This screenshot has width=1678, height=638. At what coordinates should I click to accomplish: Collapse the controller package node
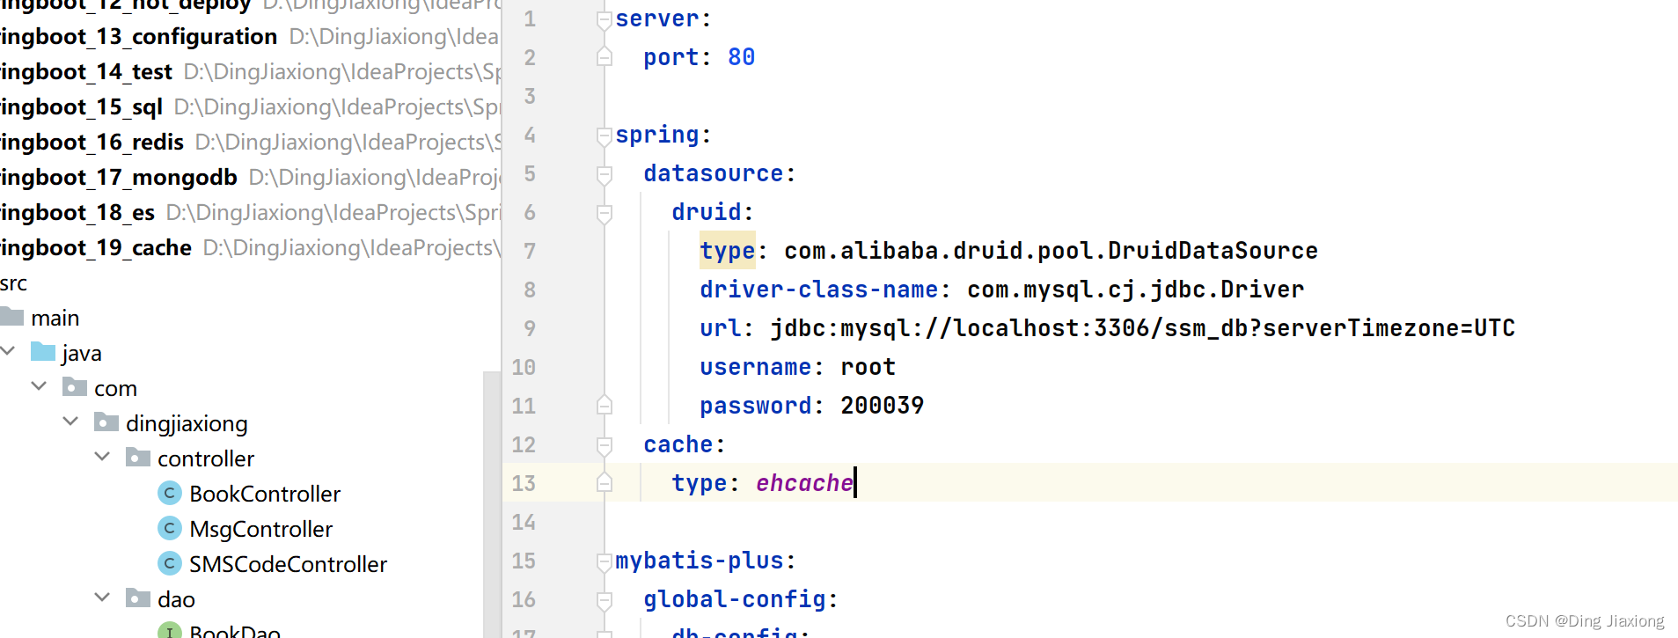click(102, 457)
